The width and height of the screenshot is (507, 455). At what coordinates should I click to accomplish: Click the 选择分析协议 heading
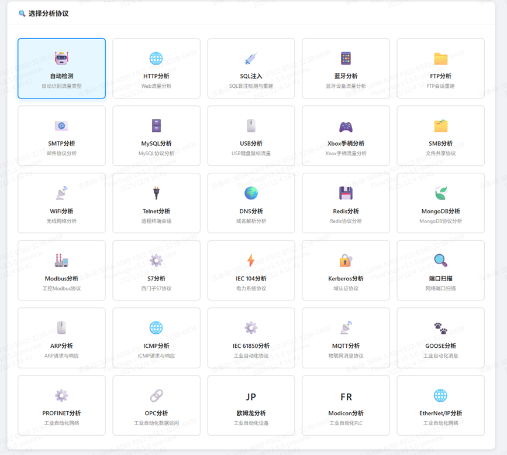click(x=49, y=13)
